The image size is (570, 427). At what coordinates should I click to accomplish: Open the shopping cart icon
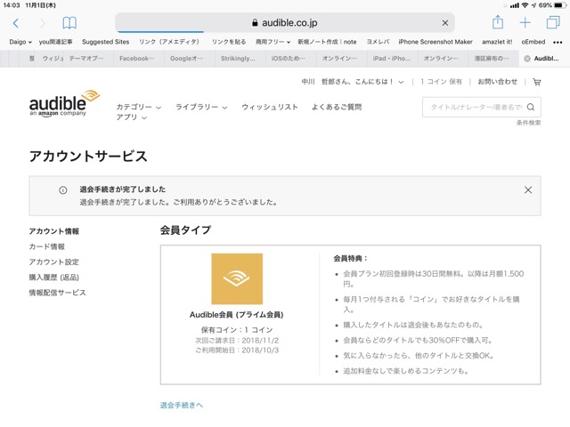pyautogui.click(x=537, y=82)
